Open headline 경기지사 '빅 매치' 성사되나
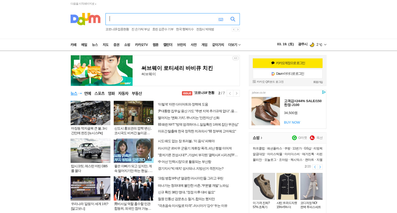This screenshot has width=397, height=213. tap(191, 169)
